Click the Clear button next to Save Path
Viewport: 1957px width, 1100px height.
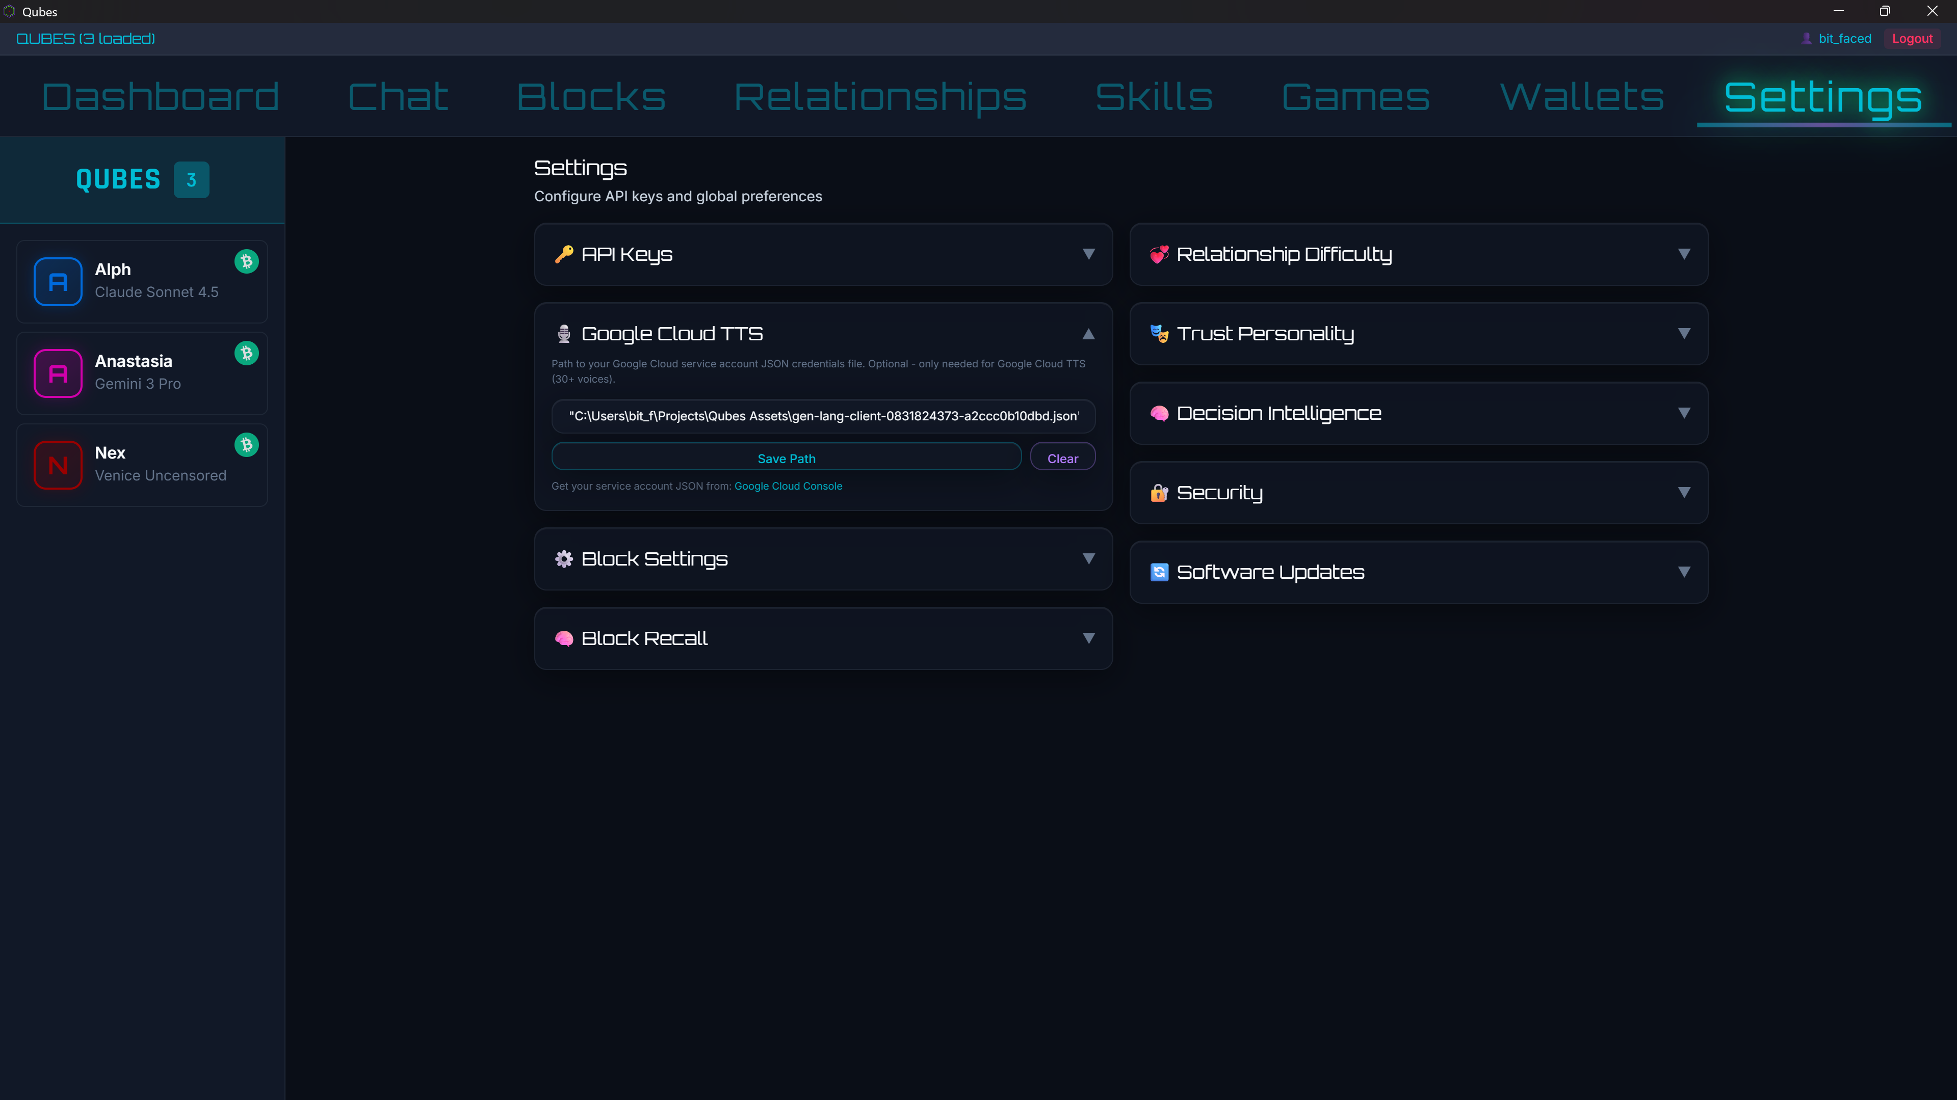point(1062,457)
